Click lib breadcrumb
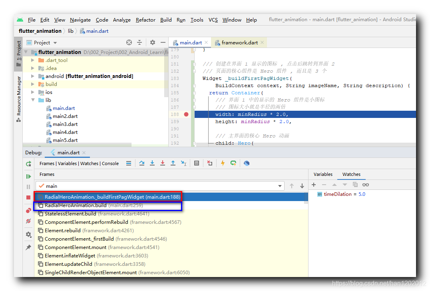Screen dimensions: 430x291 [x=70, y=31]
